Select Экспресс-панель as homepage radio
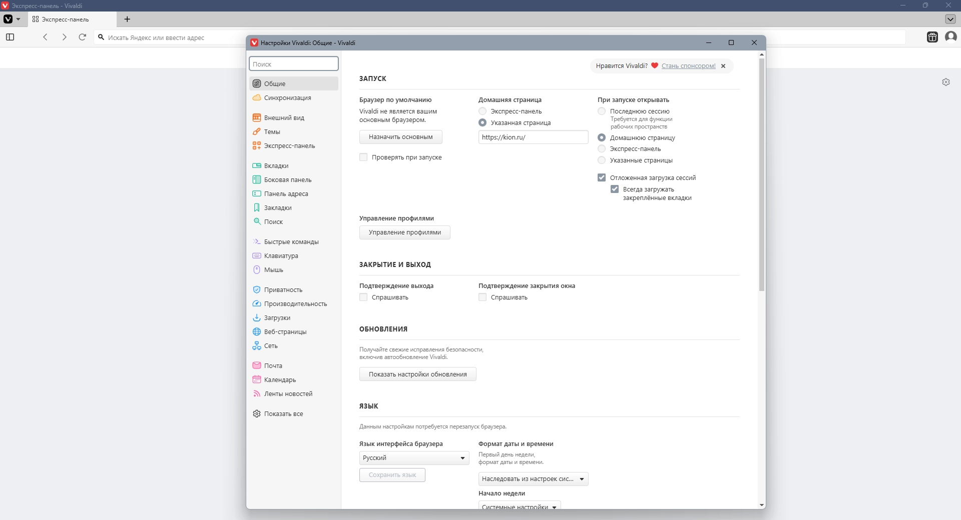Viewport: 961px width, 520px height. pos(483,111)
